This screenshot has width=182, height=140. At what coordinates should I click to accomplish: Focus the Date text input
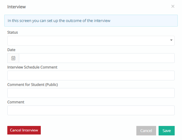[x=97, y=58]
